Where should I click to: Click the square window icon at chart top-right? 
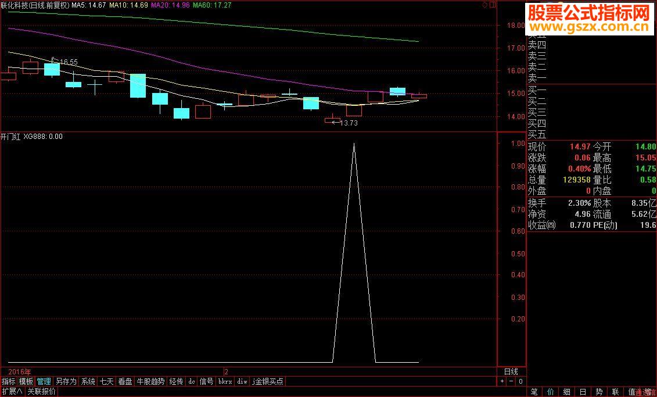click(x=493, y=5)
